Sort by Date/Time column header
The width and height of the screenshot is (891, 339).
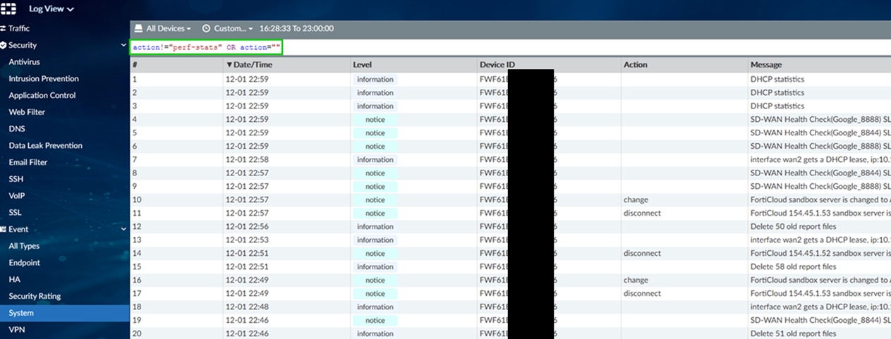pyautogui.click(x=253, y=65)
